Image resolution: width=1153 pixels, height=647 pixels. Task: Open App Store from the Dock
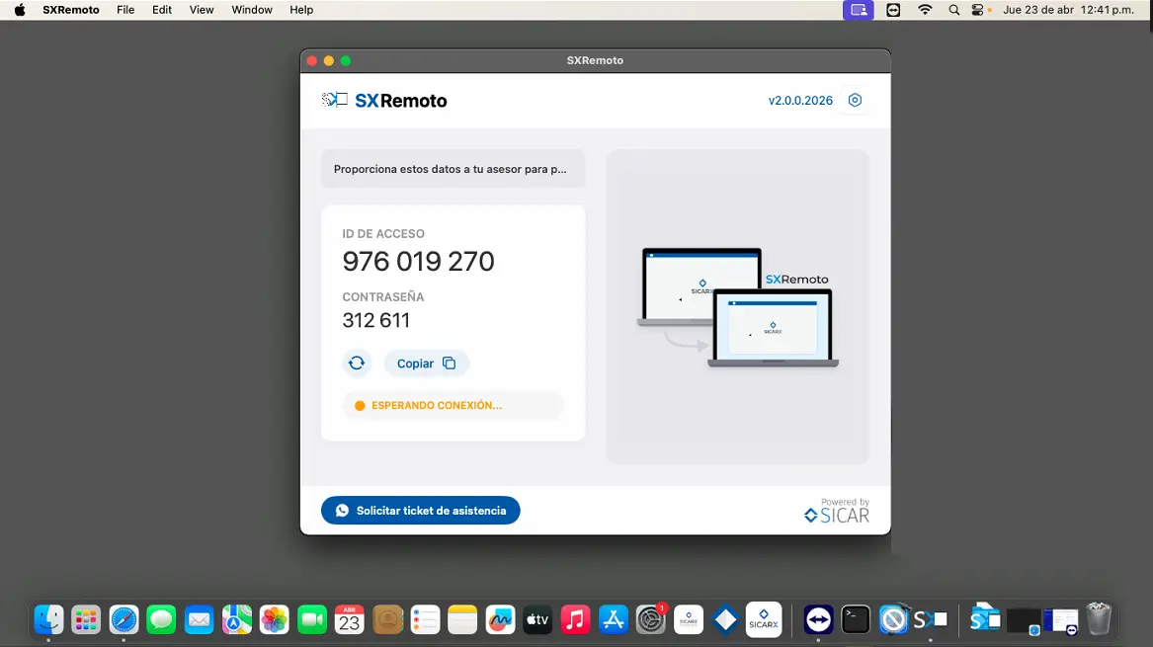click(614, 619)
